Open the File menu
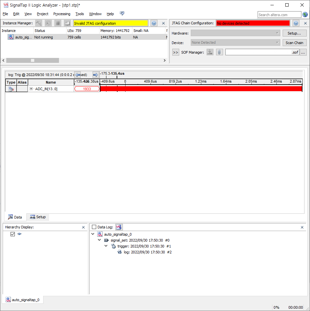The height and width of the screenshot is (311, 310). 5,14
